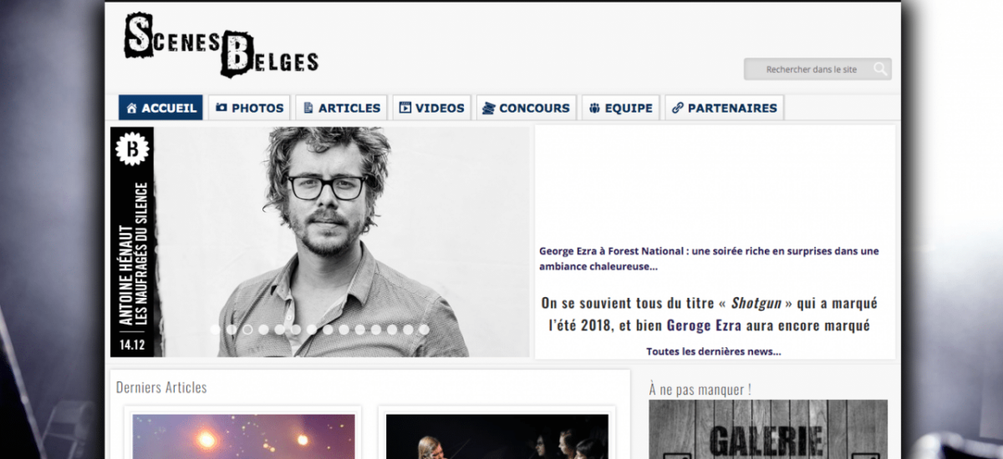Select the last slideshow dot indicator

point(424,330)
